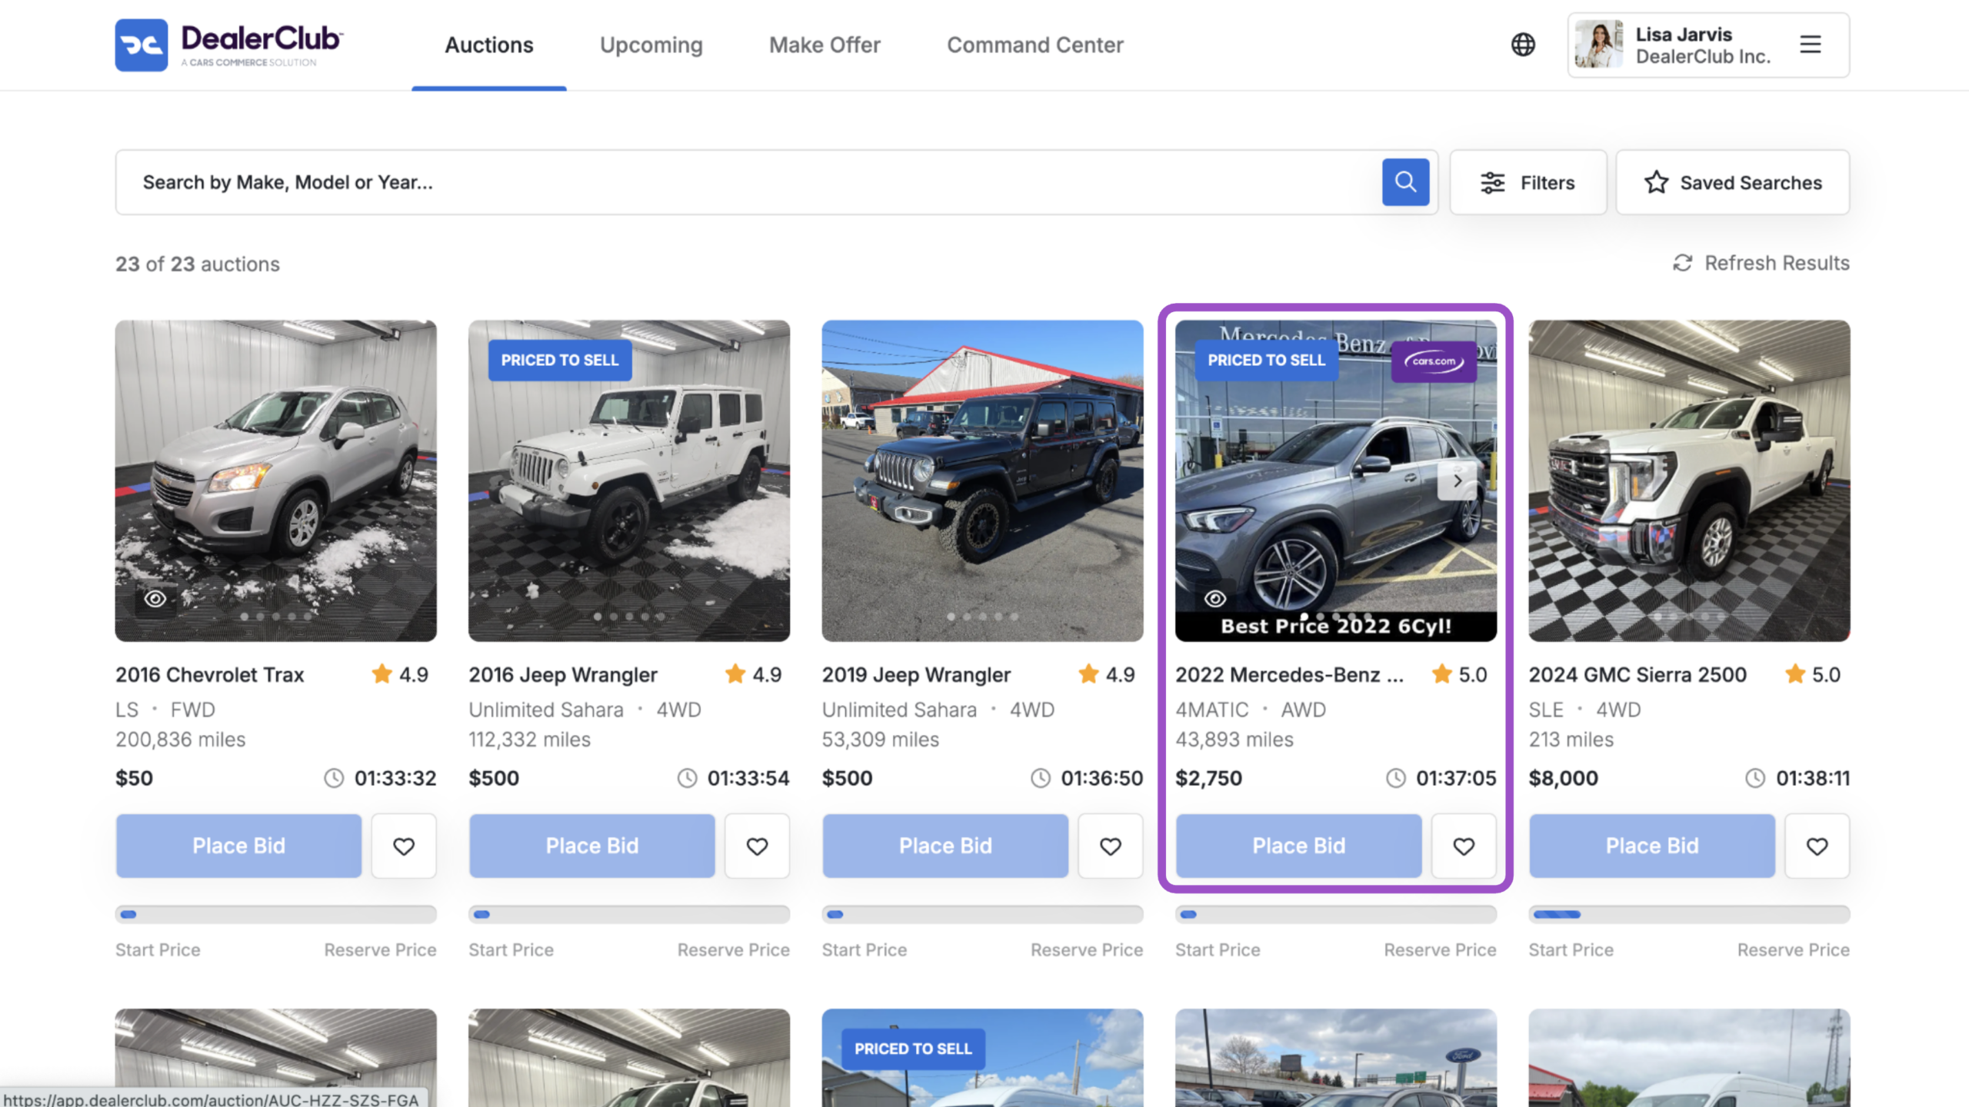Screen dimensions: 1969x1107
Task: Click the clock icon beside 01:33:54
Action: tap(687, 778)
